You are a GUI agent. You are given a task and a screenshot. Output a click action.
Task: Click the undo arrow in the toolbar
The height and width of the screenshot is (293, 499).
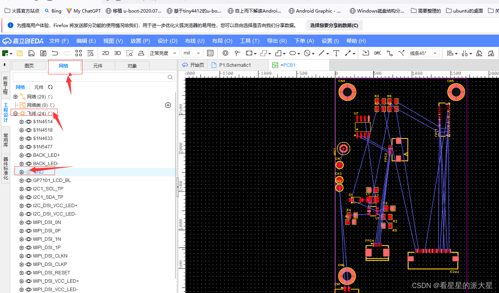coord(55,53)
